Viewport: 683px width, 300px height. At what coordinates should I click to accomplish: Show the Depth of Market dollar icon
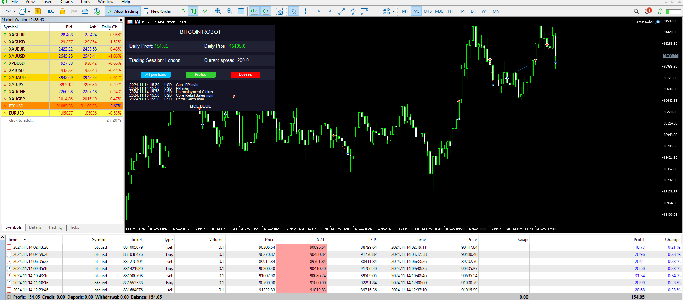37,11
